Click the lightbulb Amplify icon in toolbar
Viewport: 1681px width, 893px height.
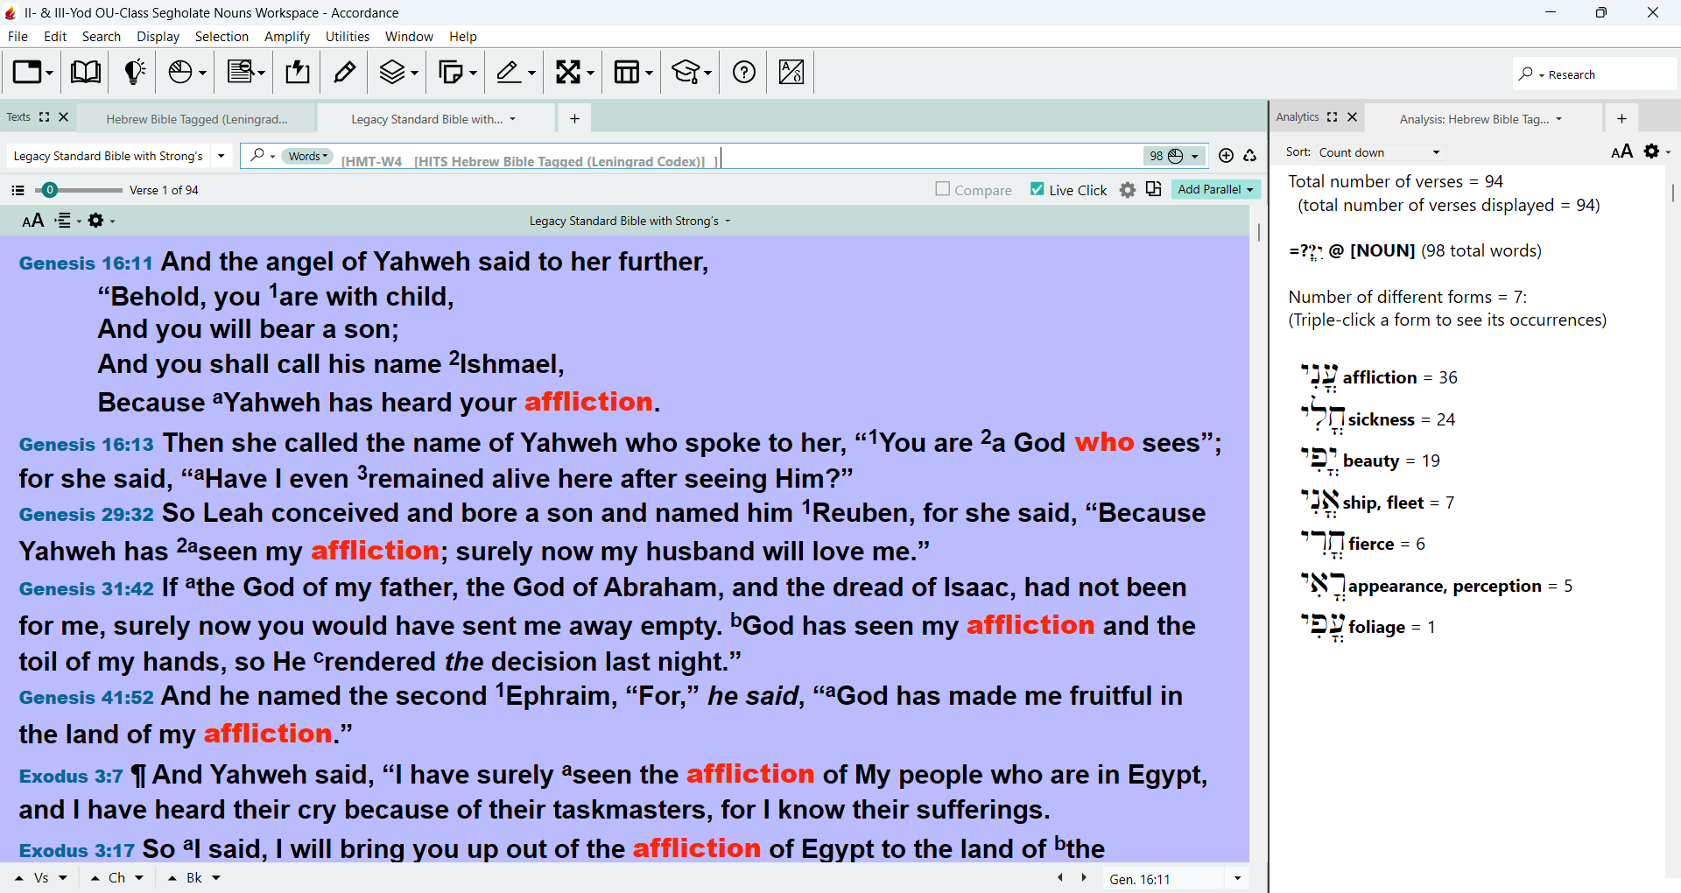tap(134, 72)
